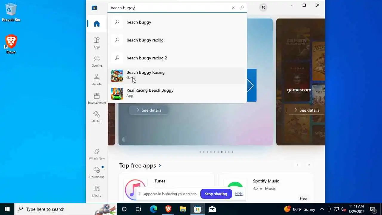
Task: Show hidden system tray icons
Action: tap(322, 209)
